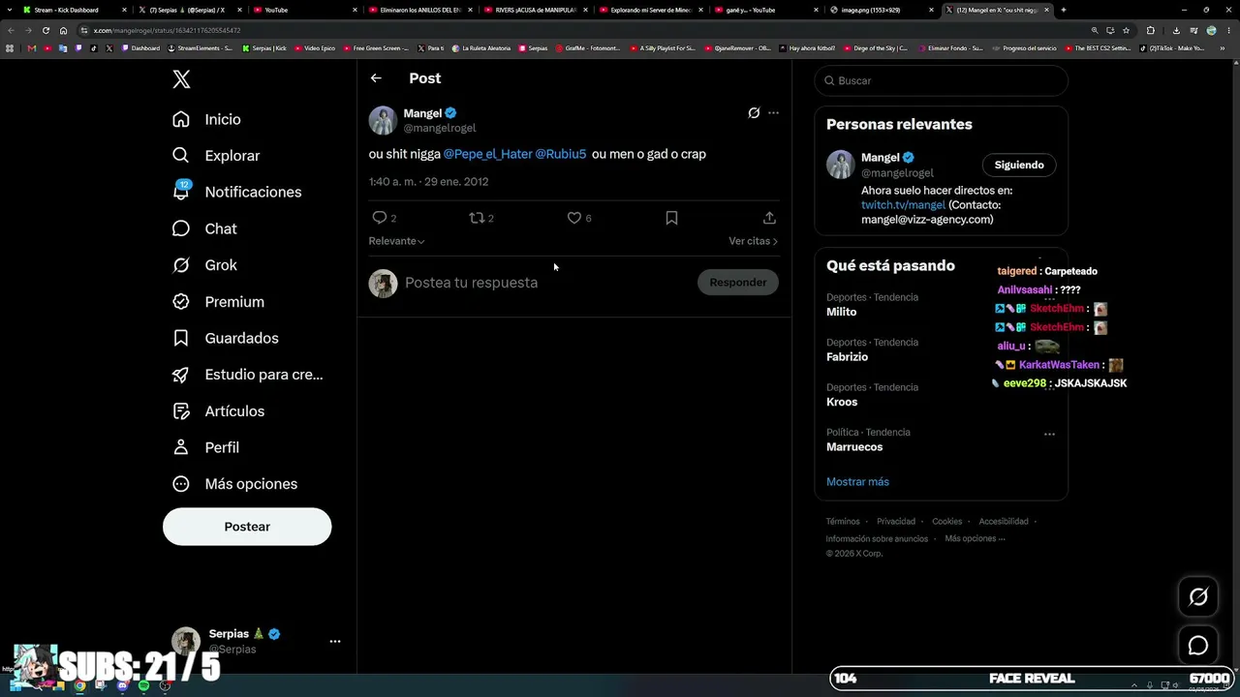Screen dimensions: 1240x697
Task: Open the post's more options dots
Action: [x=773, y=113]
